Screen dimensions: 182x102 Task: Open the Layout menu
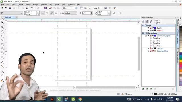click(20, 5)
